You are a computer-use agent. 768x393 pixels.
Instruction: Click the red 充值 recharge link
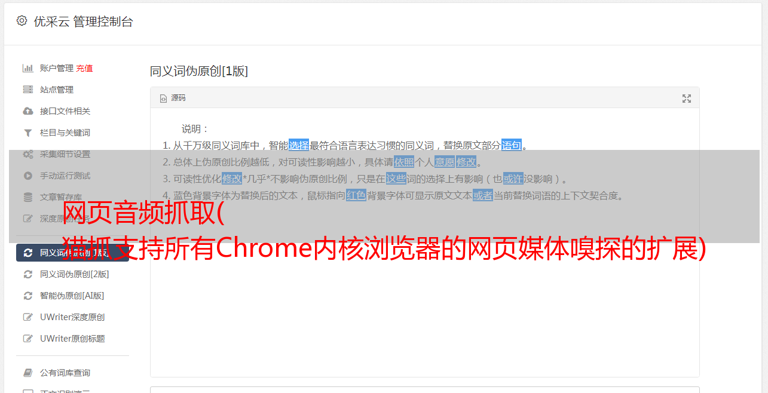(84, 68)
